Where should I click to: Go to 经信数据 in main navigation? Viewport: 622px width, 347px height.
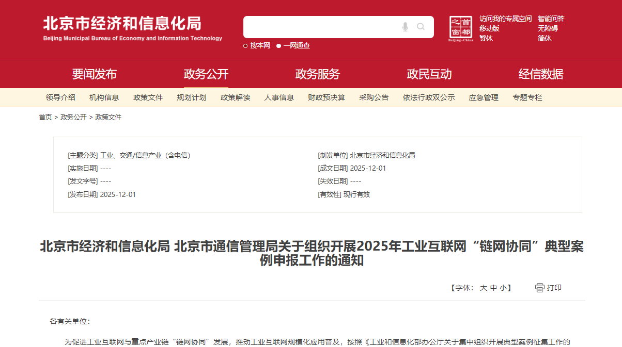pos(541,74)
